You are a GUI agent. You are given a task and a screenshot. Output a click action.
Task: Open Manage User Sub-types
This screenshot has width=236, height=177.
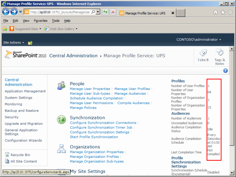90,93
